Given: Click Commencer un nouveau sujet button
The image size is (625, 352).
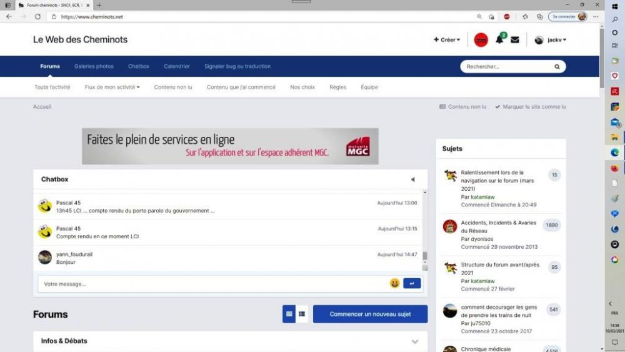Looking at the screenshot, I should [x=370, y=314].
